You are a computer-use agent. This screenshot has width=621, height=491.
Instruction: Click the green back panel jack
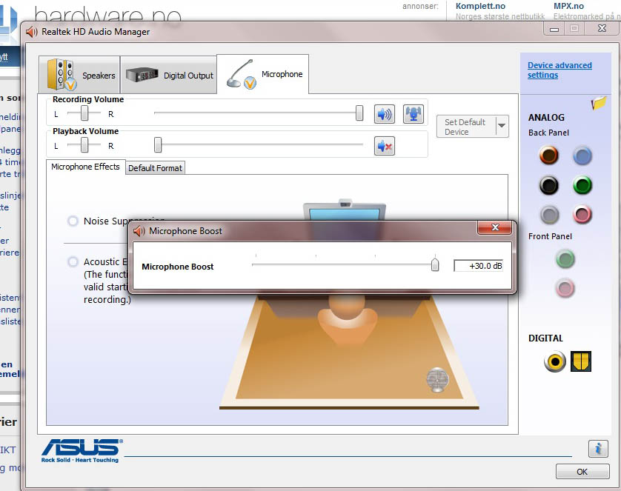(582, 184)
